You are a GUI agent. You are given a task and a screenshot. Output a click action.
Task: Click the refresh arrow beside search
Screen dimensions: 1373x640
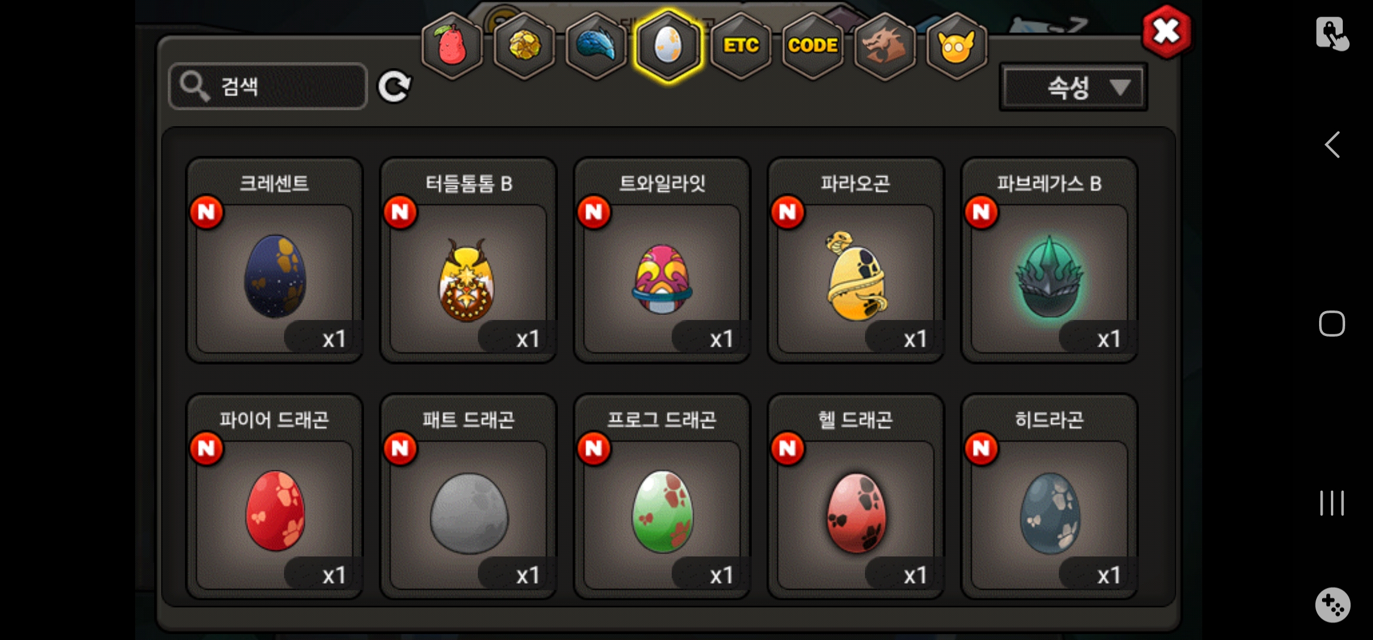tap(394, 87)
